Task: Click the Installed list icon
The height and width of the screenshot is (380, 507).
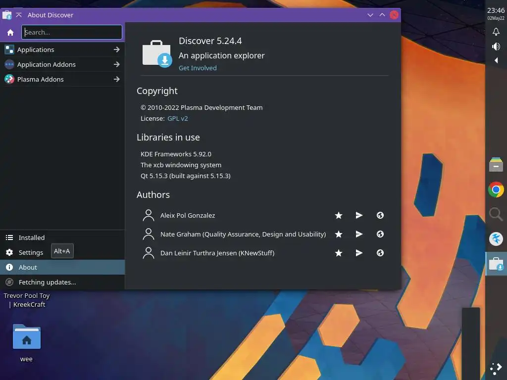Action: pos(9,237)
